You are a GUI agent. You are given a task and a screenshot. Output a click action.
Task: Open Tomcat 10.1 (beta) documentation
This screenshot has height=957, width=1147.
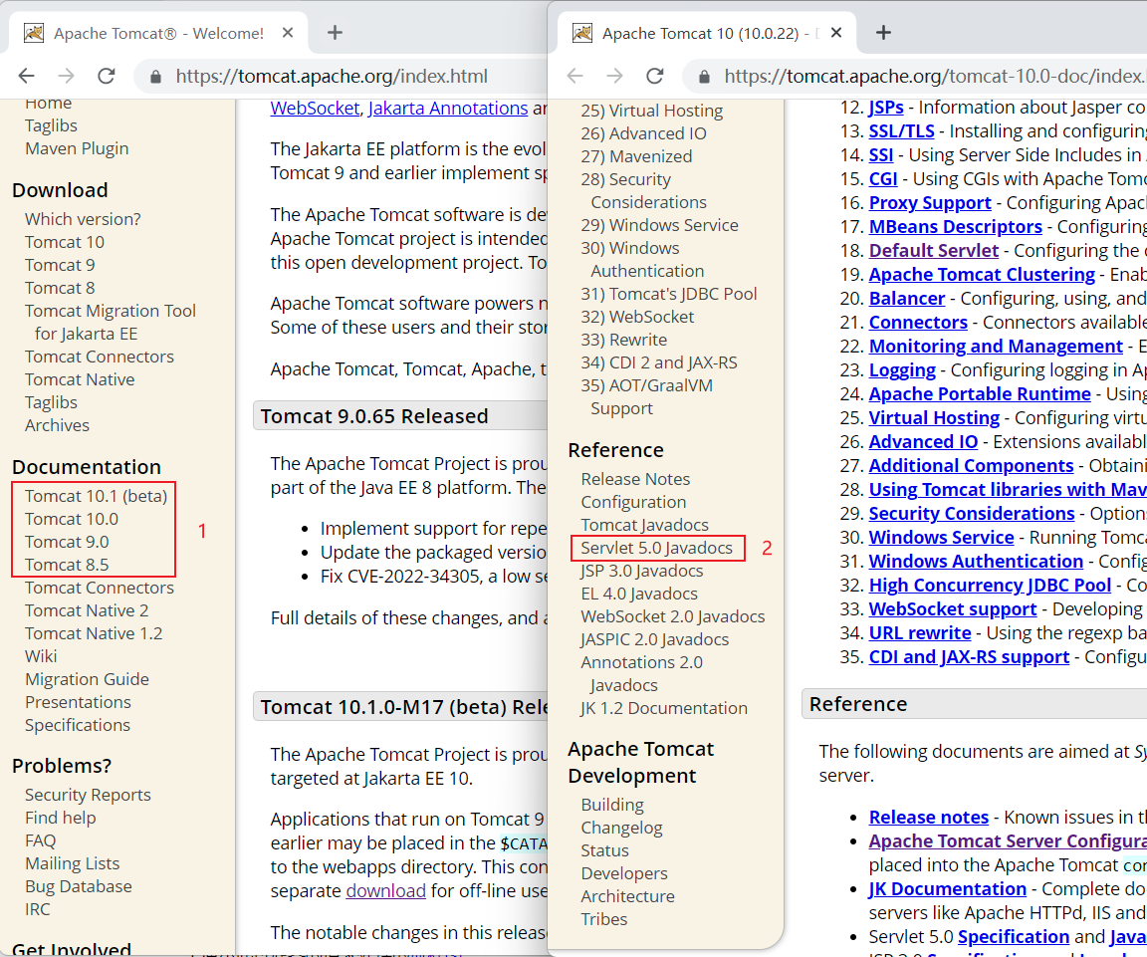96,496
